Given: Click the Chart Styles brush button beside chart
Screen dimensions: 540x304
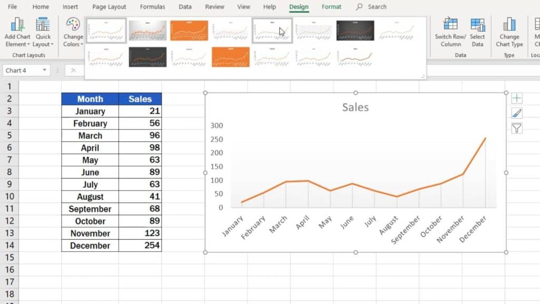Looking at the screenshot, I should (517, 113).
